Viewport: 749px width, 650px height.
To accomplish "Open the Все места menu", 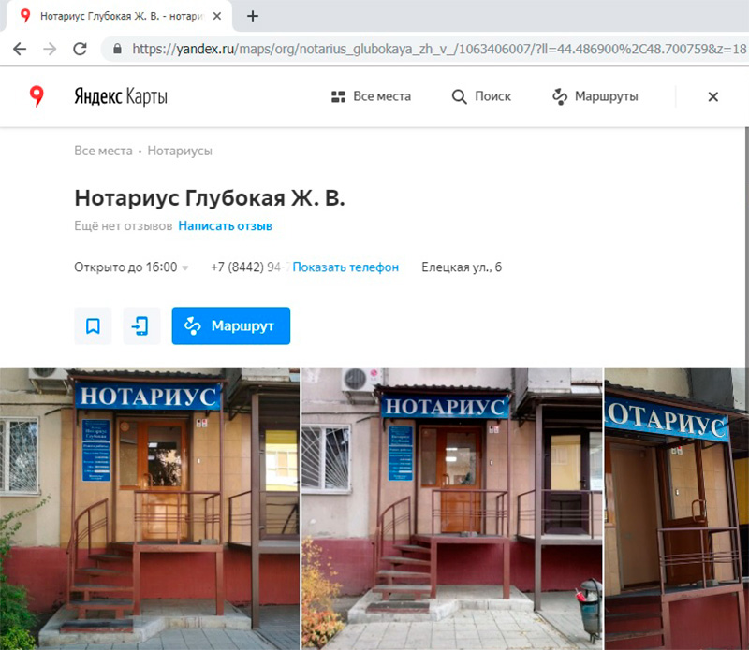I will pos(371,96).
